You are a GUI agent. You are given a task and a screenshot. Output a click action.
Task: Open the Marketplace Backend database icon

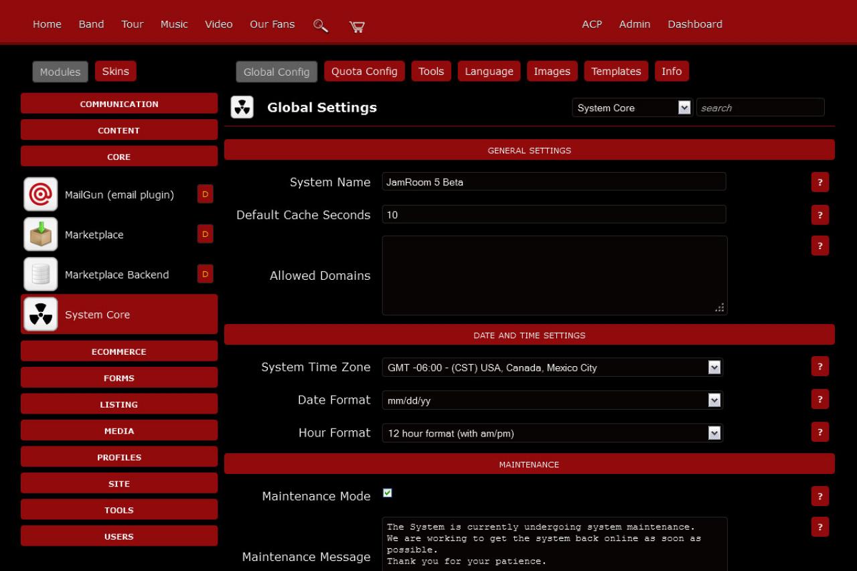pos(41,274)
